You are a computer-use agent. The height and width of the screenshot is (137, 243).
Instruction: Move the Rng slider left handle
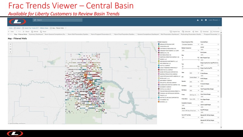[x=183, y=60]
